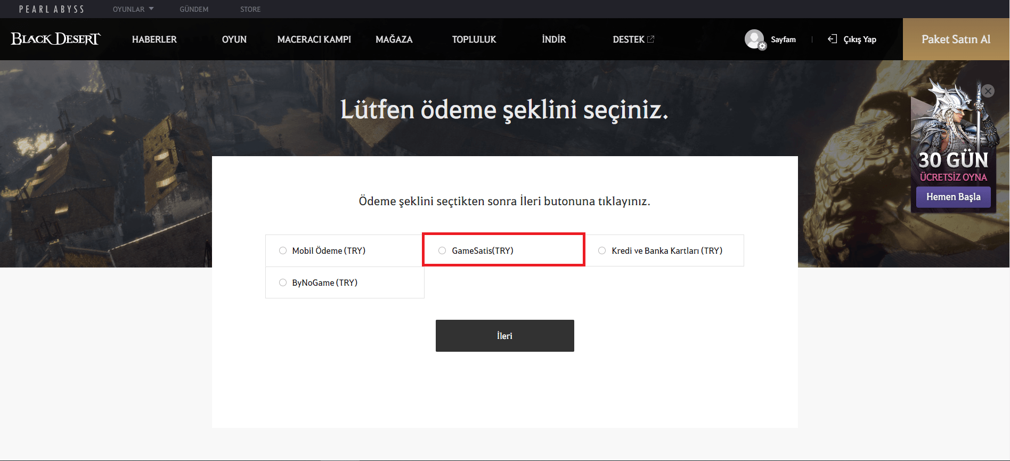The image size is (1010, 461).
Task: Open the İNDİR menu
Action: tap(554, 39)
